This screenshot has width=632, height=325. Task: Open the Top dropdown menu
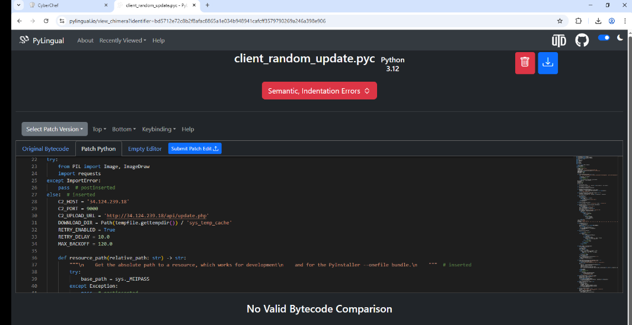click(99, 129)
